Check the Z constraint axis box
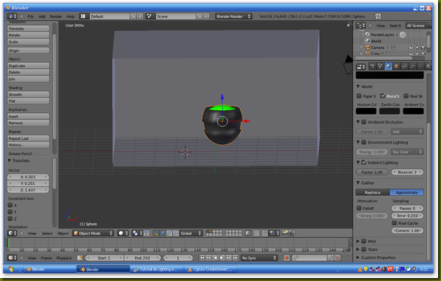 [x=10, y=218]
